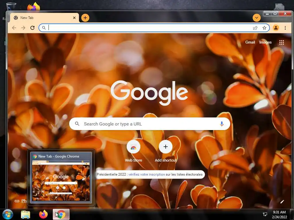Viewport: 294px width, 220px height.
Task: Open the clock showing 9:31 AM
Action: [279, 214]
